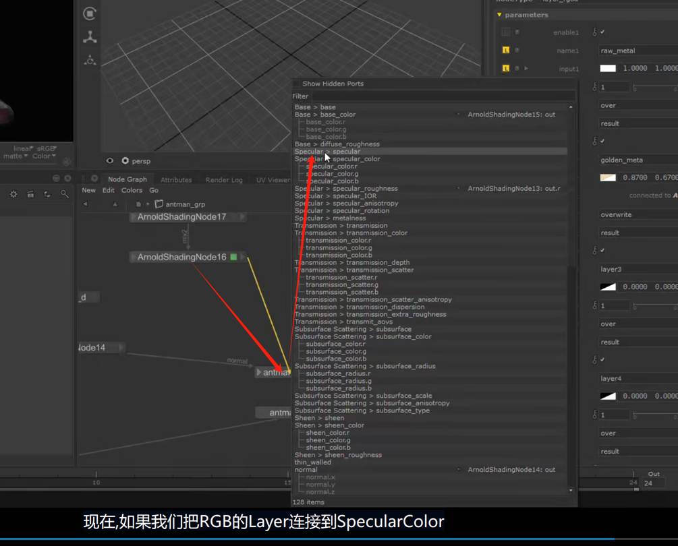This screenshot has height=546, width=678.
Task: Click the rotate manipulator icon in viewer toolbar
Action: point(90,13)
